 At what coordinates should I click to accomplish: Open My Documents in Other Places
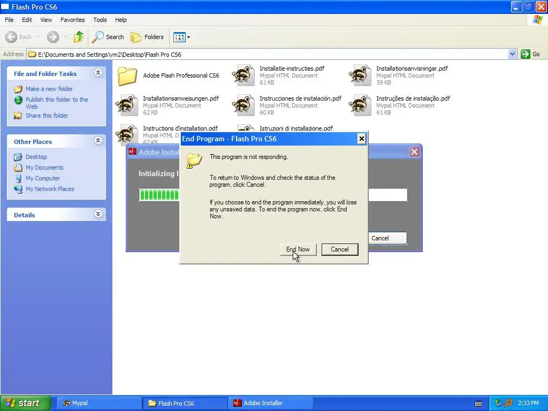click(44, 168)
